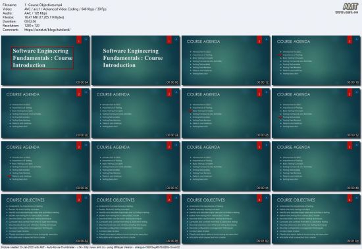The image size is (362, 249).
Task: Click the thumbnail marked 00:00:48
Action: tap(316, 166)
